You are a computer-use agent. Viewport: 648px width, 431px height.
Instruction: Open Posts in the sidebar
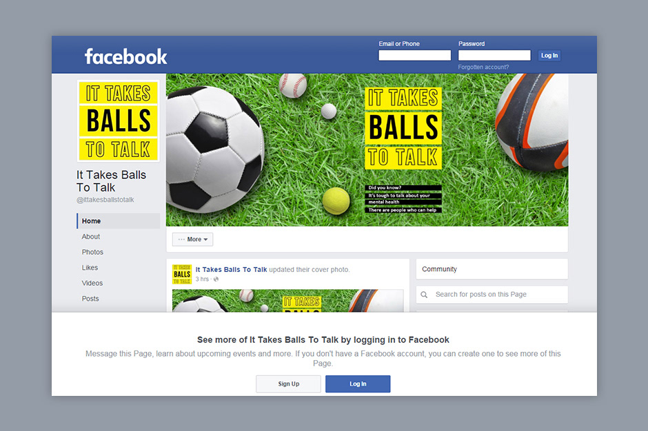click(x=90, y=299)
